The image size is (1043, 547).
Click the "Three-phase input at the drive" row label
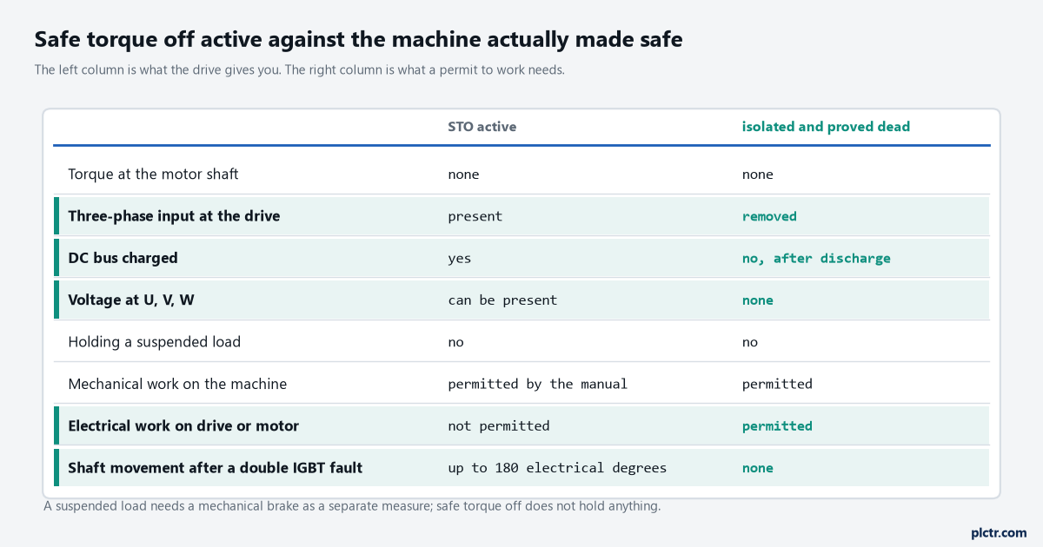click(174, 216)
